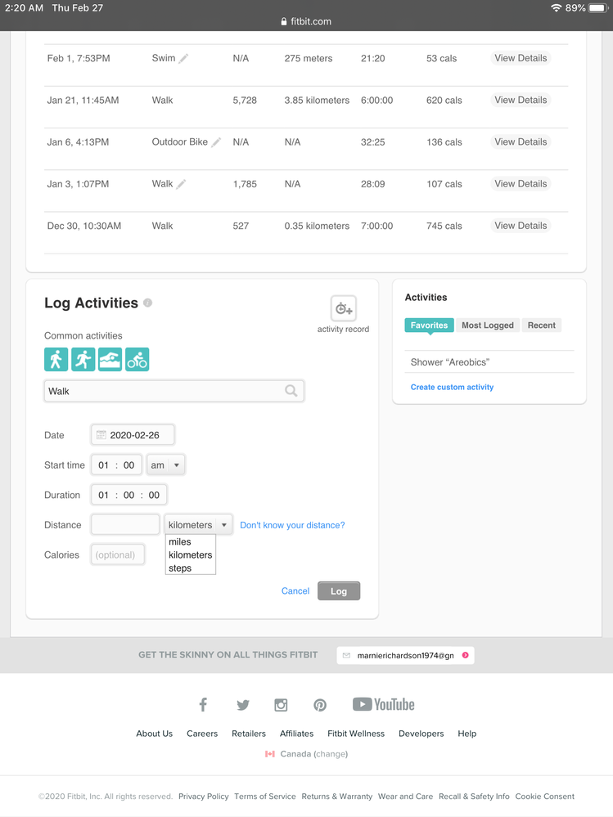
Task: Click Create custom activity link
Action: tap(452, 387)
